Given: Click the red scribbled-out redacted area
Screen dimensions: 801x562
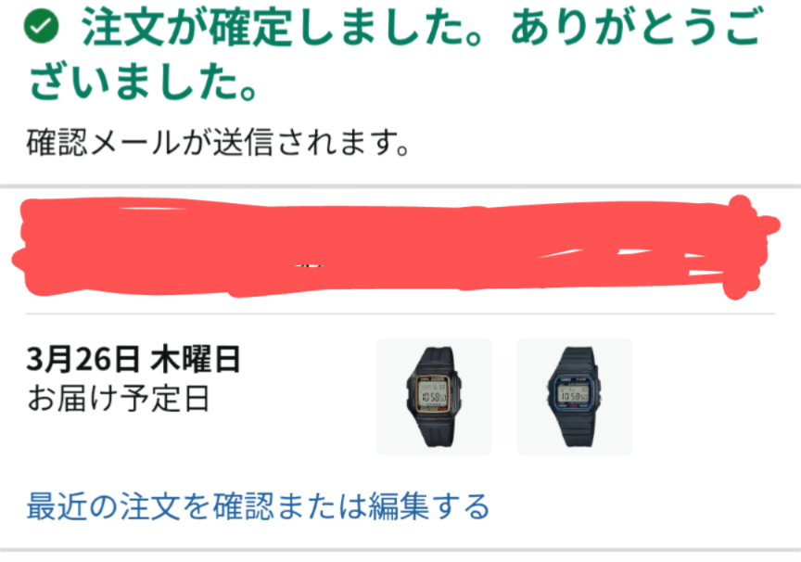Looking at the screenshot, I should tap(396, 247).
